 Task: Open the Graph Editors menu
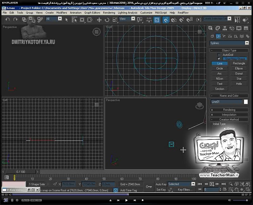(x=92, y=13)
